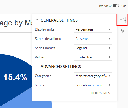Toggle the Live view switch
Viewport: 128px width, 108px height.
pos(116,6)
